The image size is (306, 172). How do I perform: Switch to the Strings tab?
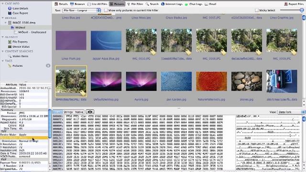click(x=68, y=112)
